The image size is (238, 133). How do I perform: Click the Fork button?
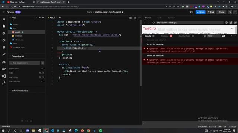(x=211, y=12)
